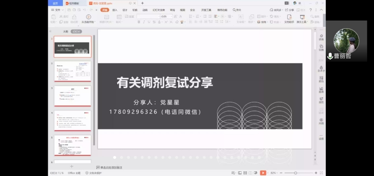
Task: Open the 艺术字 word art panel
Action: click(x=321, y=69)
